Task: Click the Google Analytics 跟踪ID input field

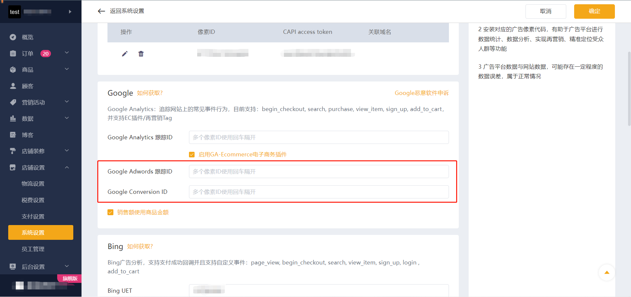Action: [x=319, y=137]
